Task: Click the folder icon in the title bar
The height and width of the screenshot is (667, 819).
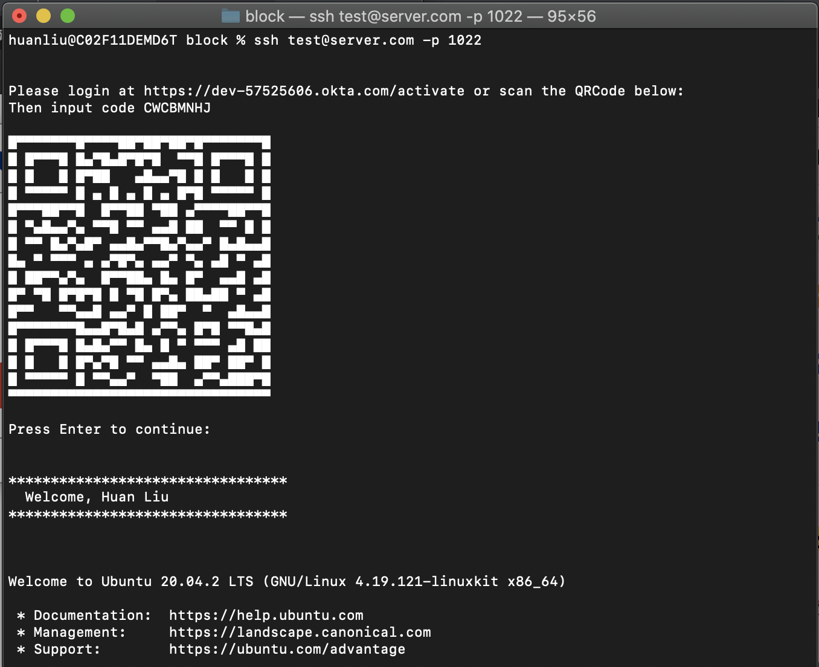Action: tap(230, 16)
